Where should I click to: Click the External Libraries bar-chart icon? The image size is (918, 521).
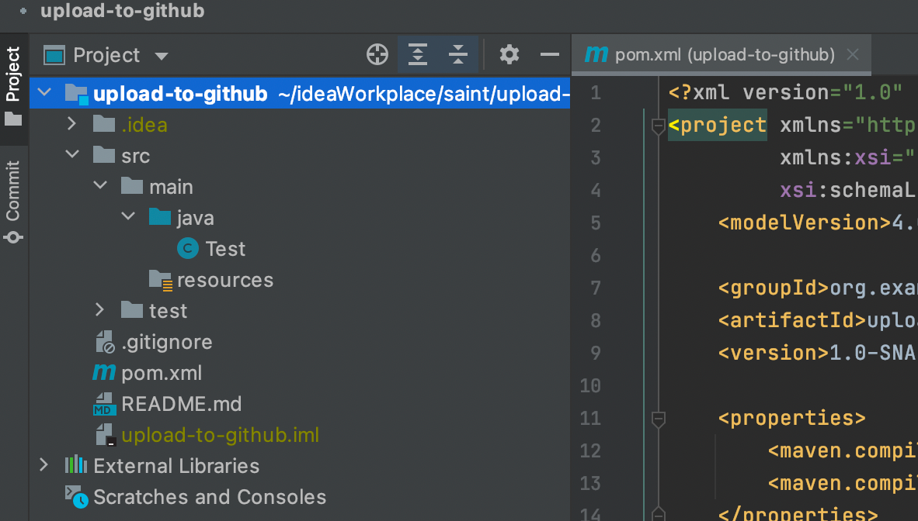click(75, 465)
